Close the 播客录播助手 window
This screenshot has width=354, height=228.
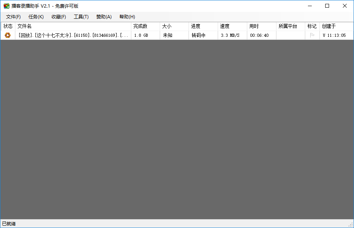(344, 6)
